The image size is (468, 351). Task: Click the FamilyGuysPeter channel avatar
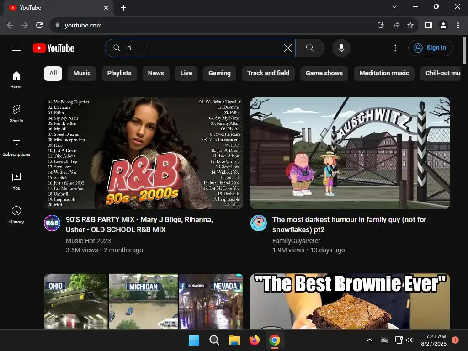pyautogui.click(x=259, y=223)
